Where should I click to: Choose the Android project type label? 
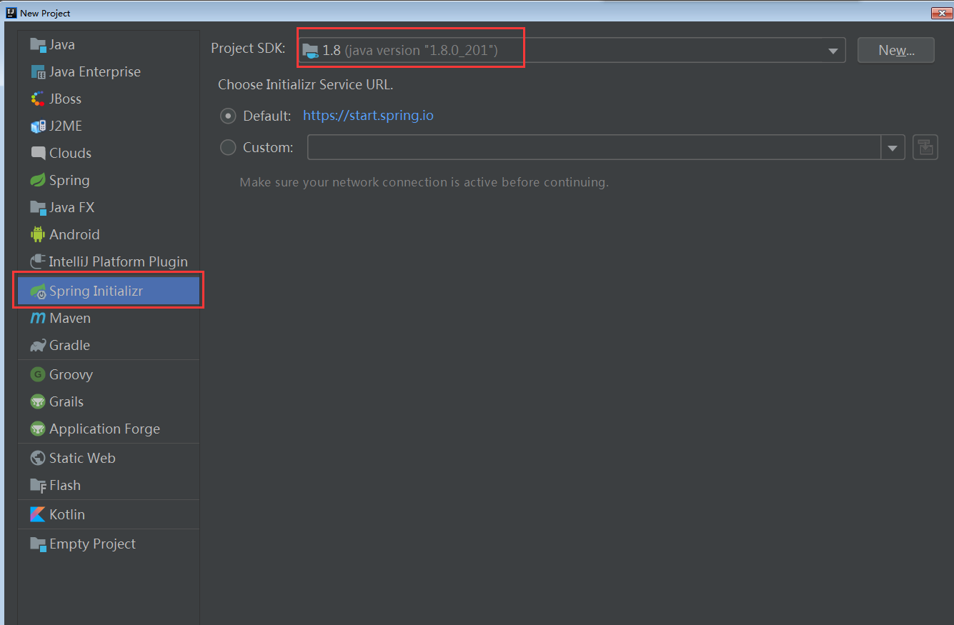(74, 234)
